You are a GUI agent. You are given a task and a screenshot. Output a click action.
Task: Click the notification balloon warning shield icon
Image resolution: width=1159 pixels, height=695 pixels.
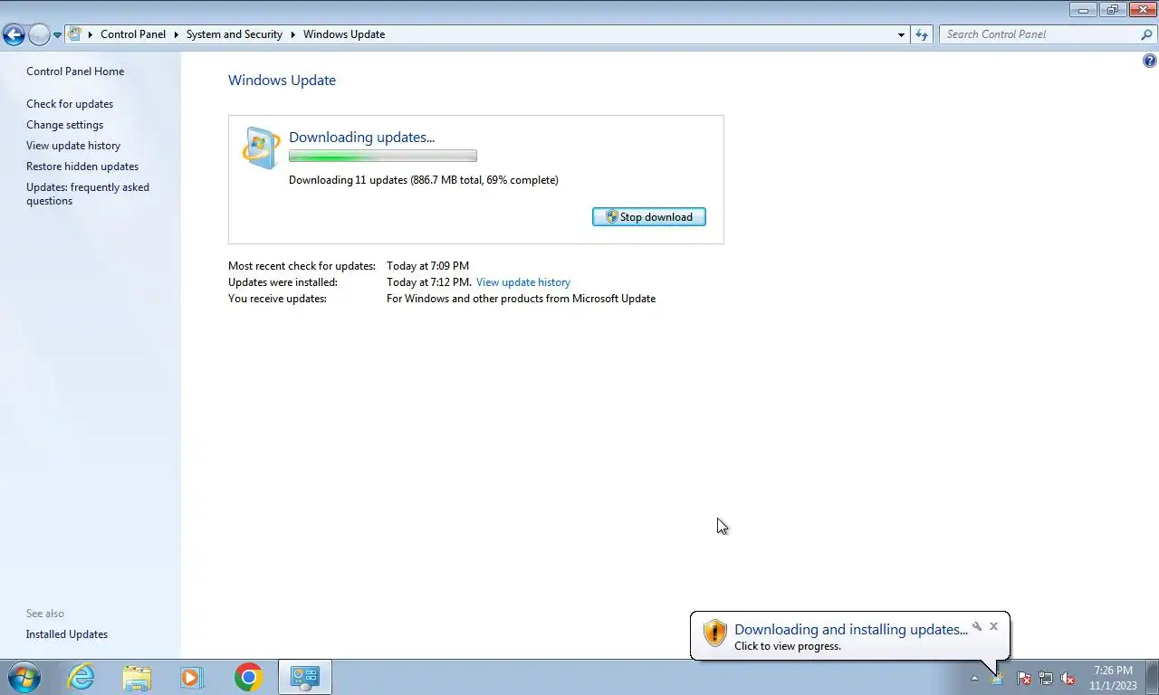click(715, 633)
